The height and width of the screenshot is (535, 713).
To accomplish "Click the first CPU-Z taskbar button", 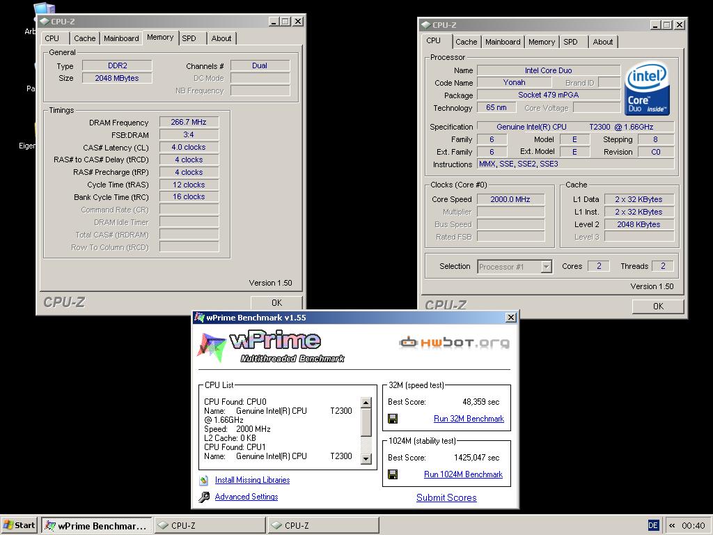I will pos(210,525).
